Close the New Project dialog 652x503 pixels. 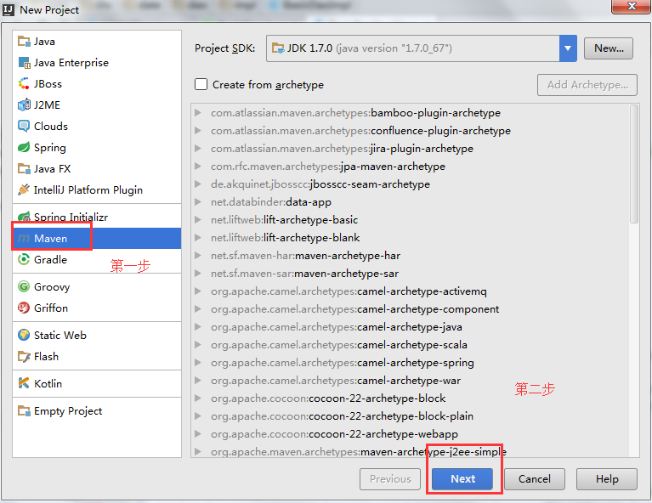[632, 6]
